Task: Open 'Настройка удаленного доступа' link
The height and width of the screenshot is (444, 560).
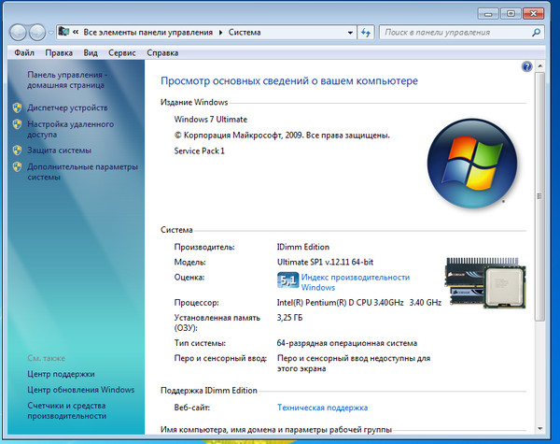Action: [x=70, y=129]
